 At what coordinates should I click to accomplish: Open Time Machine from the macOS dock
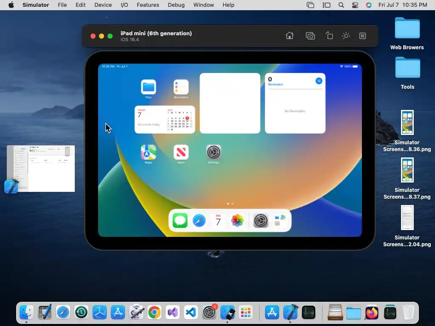(81, 312)
